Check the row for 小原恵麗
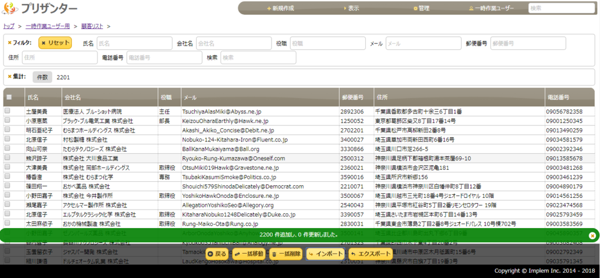 click(7, 121)
